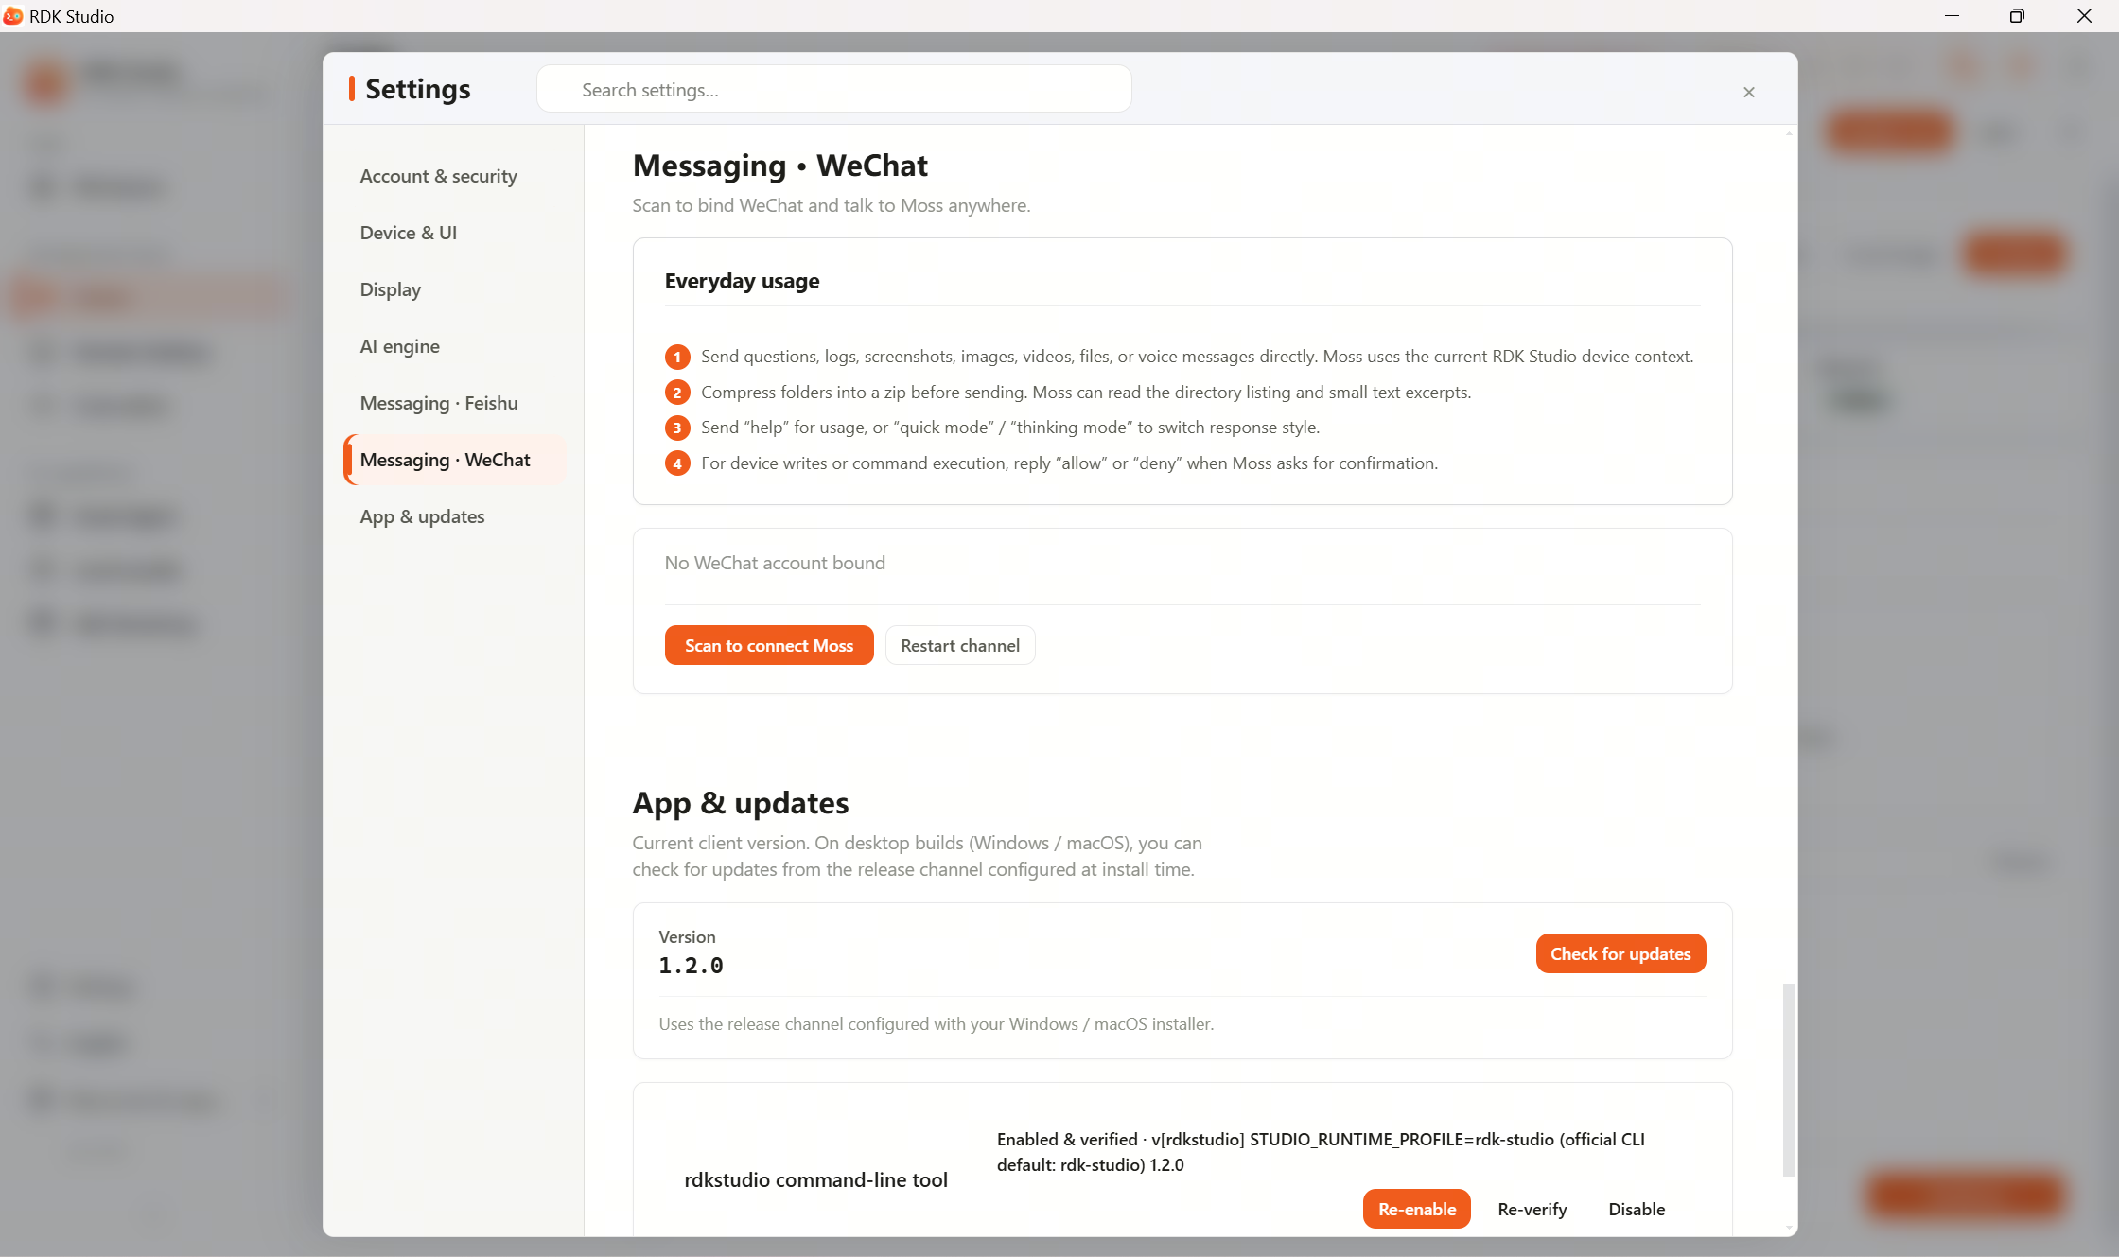Disable the rdkstudio command-line tool

point(1636,1209)
